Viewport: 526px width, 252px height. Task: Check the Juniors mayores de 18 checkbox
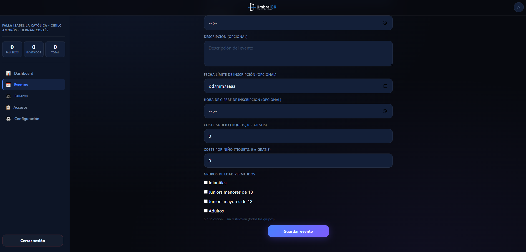click(x=206, y=201)
